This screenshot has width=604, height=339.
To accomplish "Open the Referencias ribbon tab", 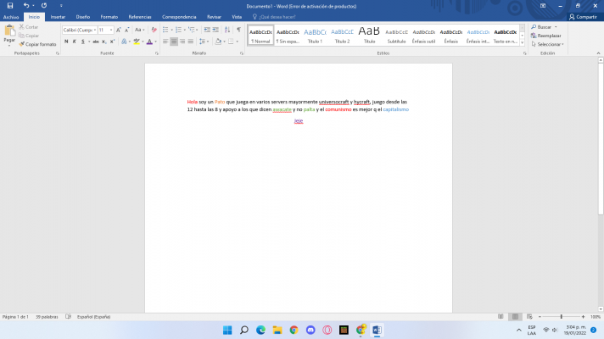I will (x=140, y=16).
